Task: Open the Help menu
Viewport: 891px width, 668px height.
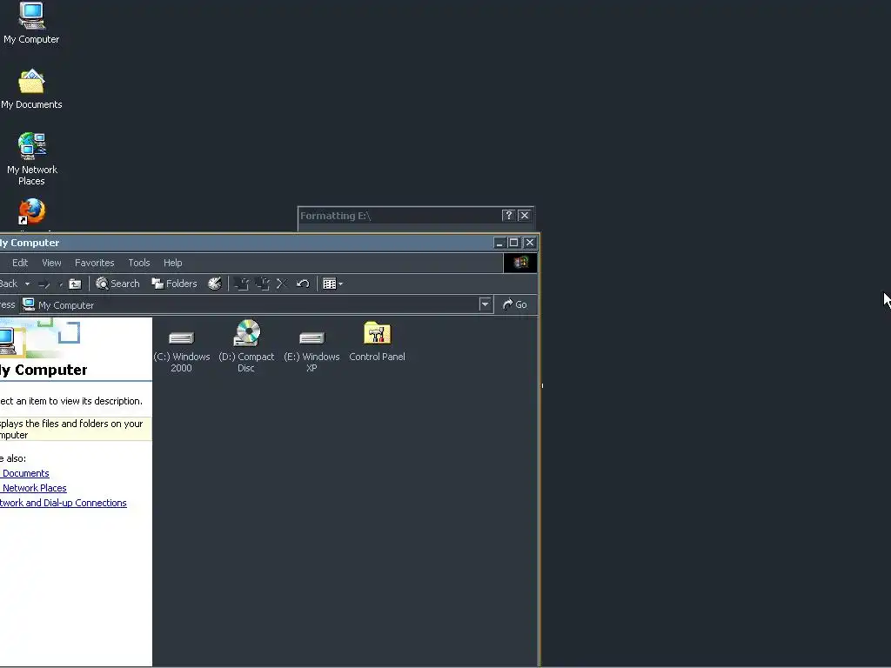Action: (x=173, y=263)
